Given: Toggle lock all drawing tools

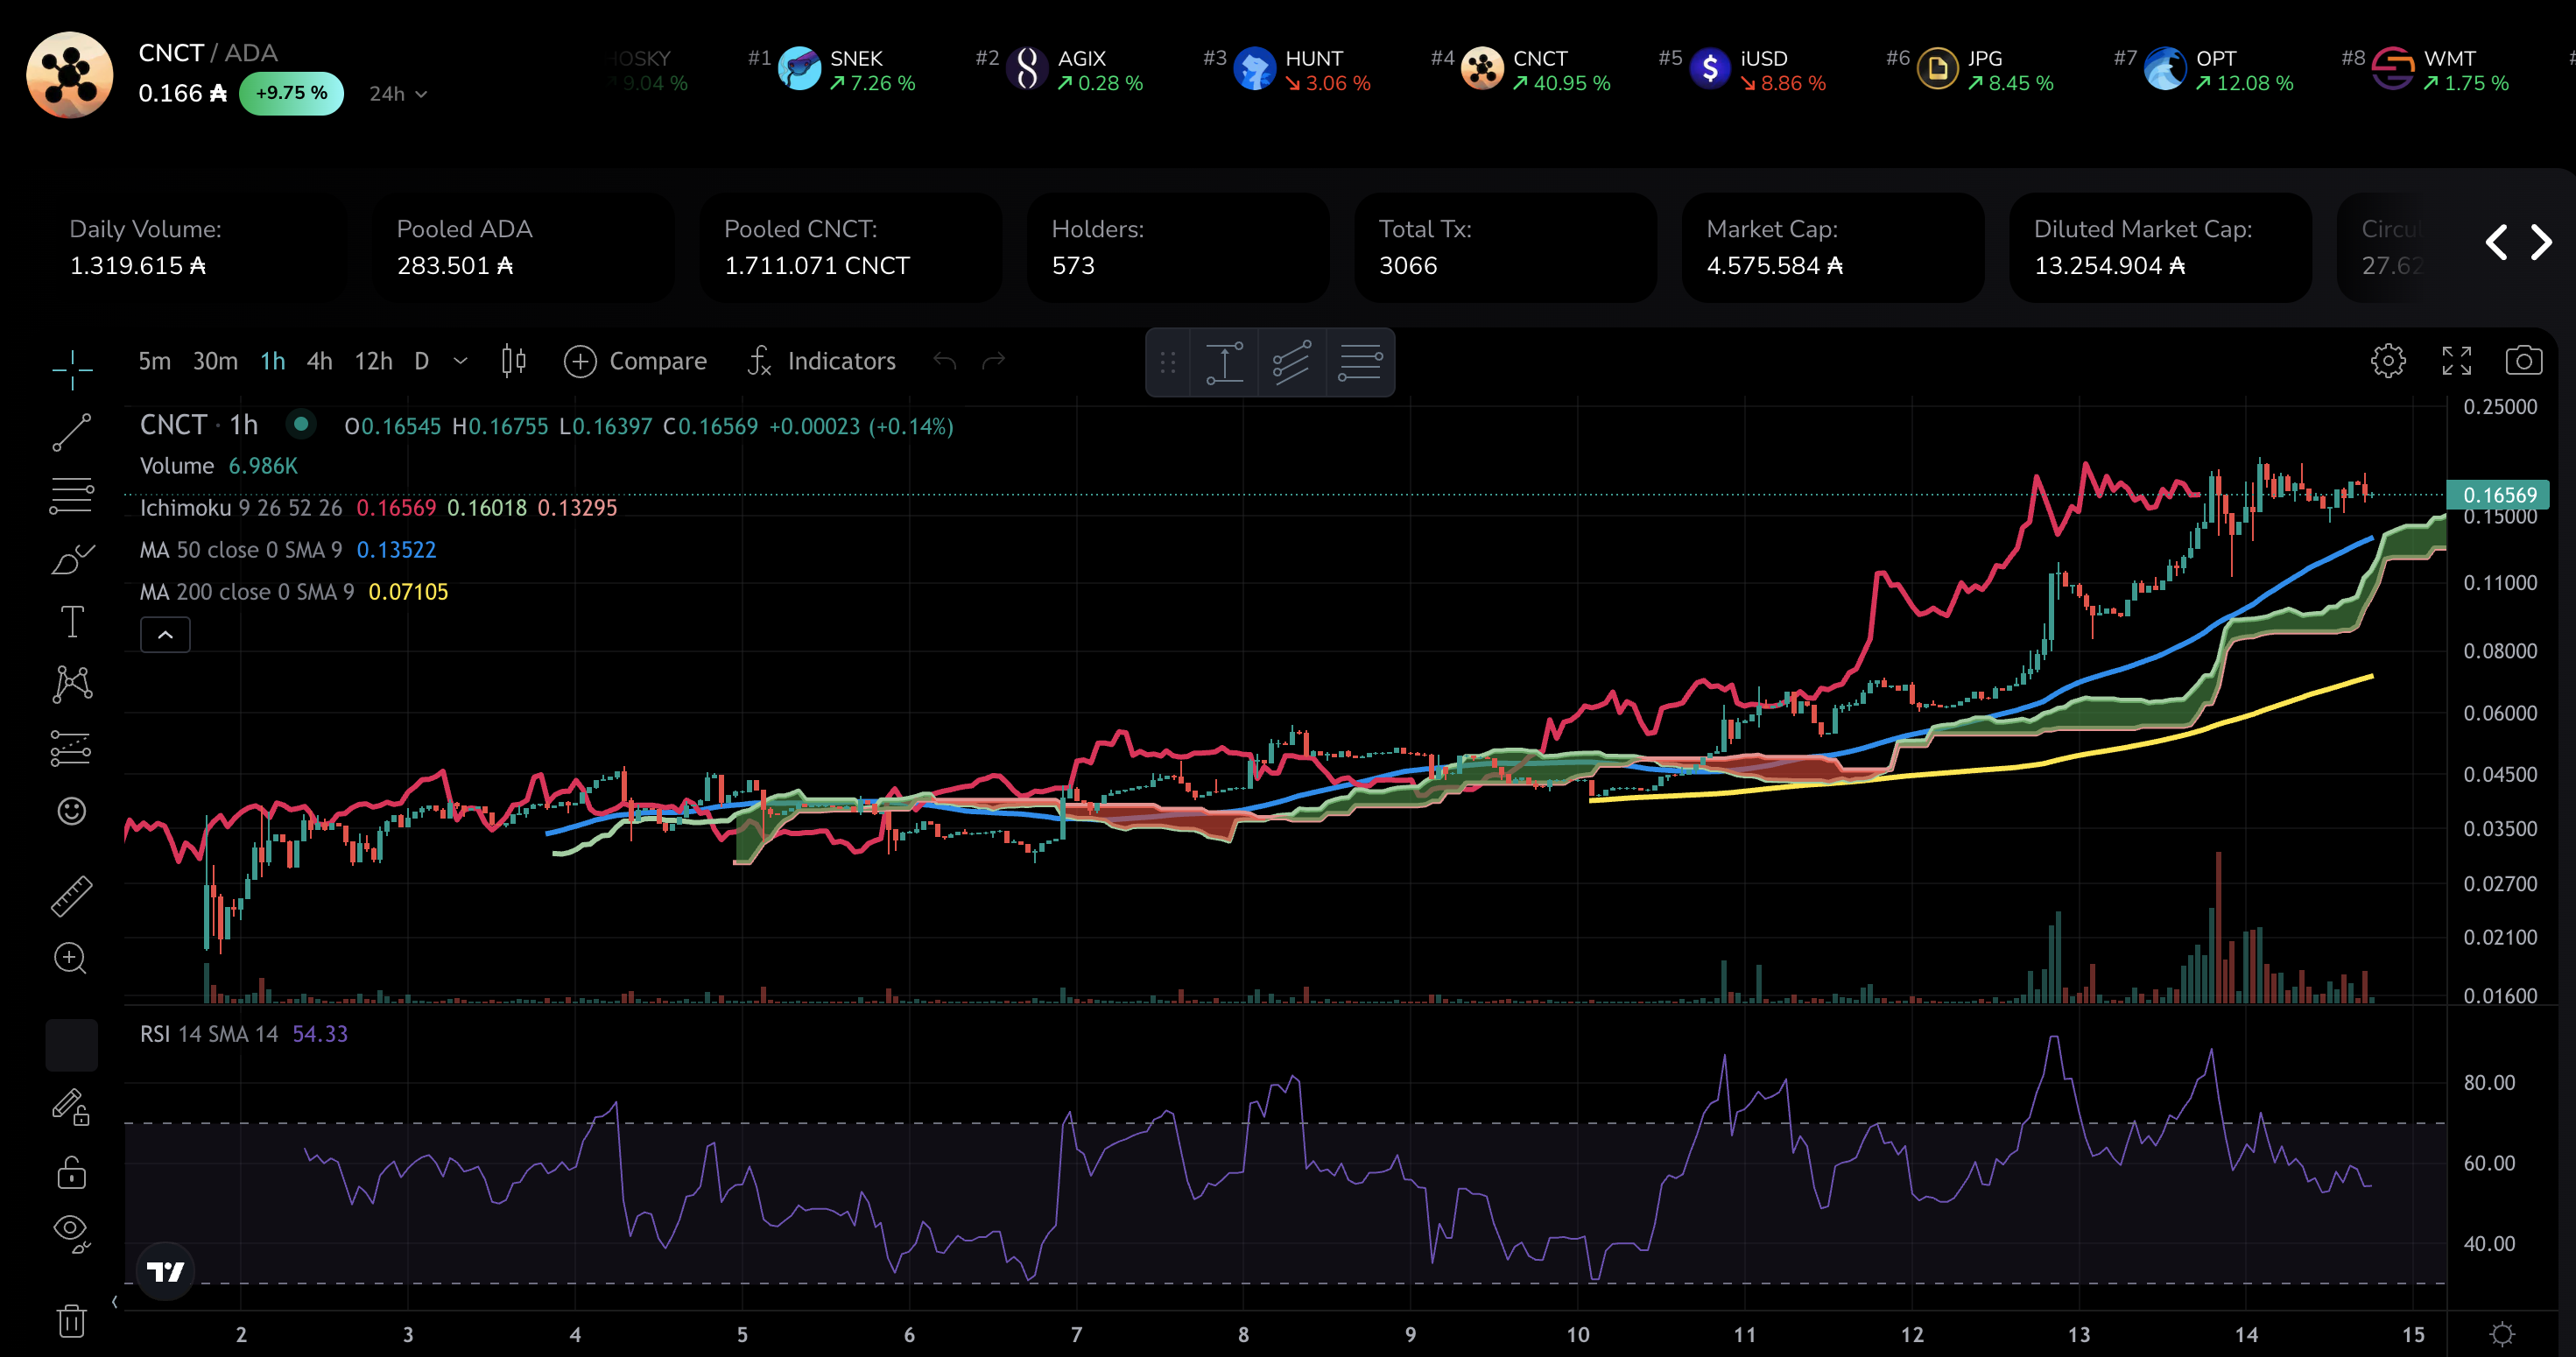Looking at the screenshot, I should 71,1172.
